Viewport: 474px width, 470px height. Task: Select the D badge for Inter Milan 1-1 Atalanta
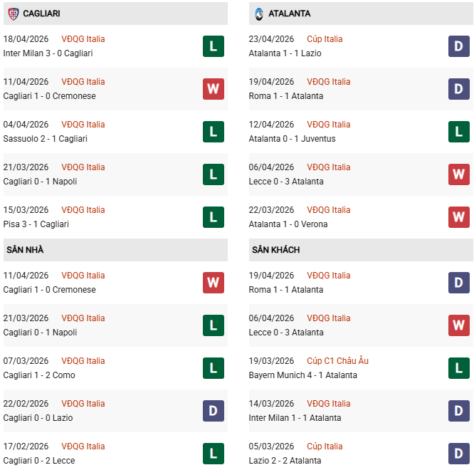pyautogui.click(x=459, y=411)
